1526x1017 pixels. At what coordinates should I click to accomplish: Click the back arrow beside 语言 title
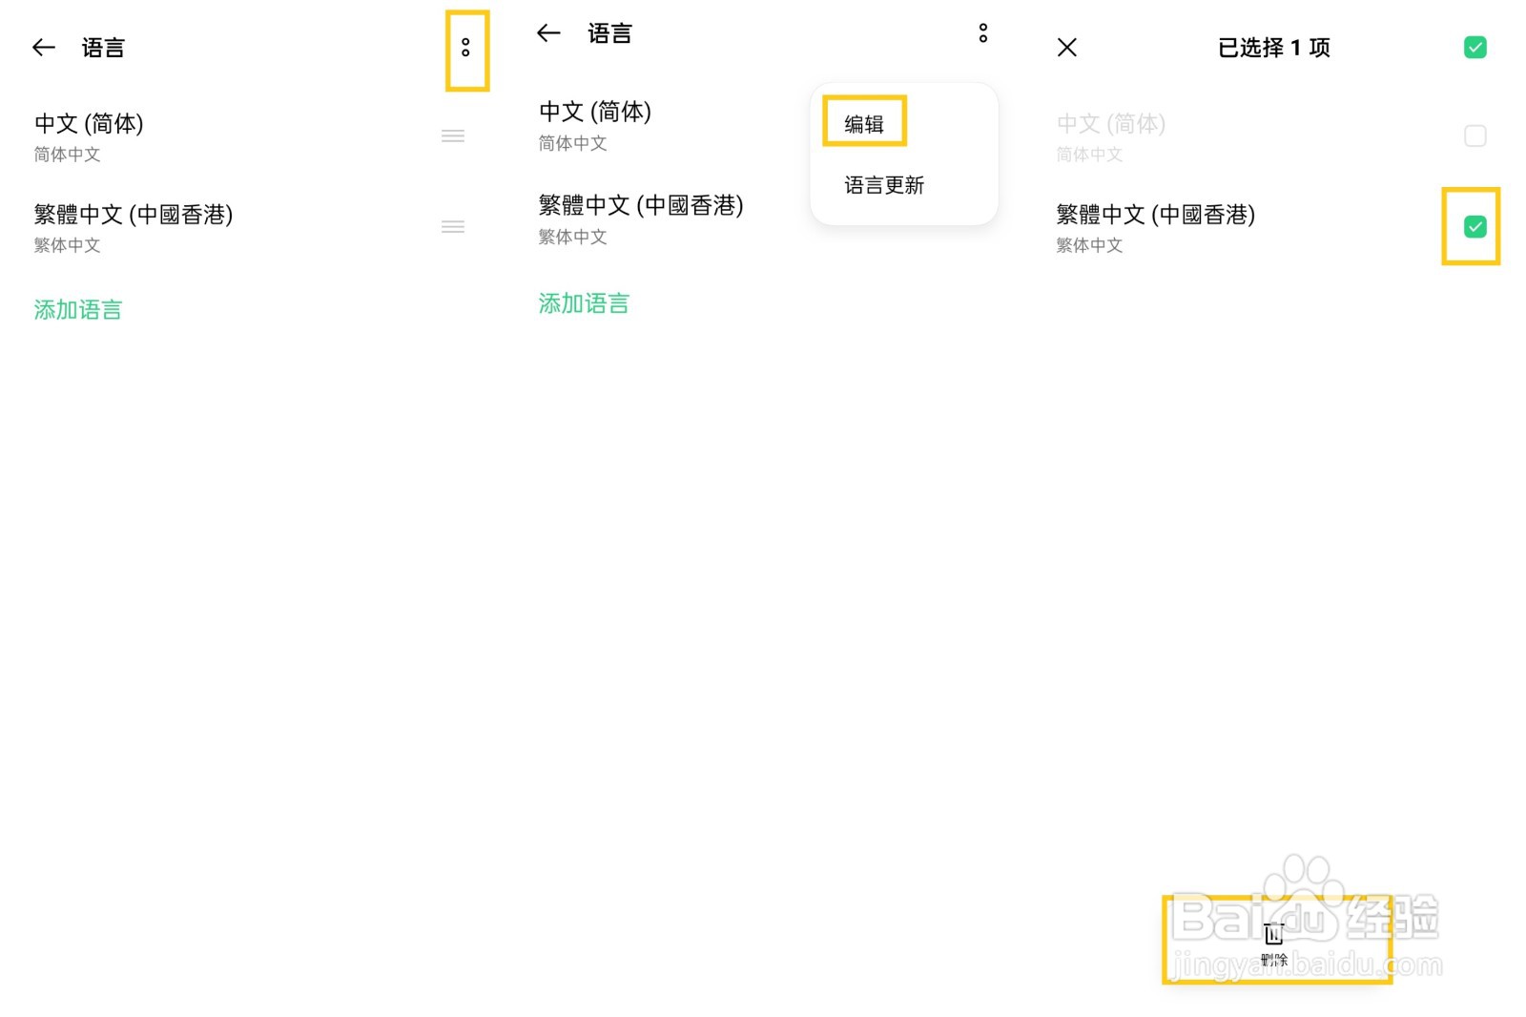click(43, 47)
